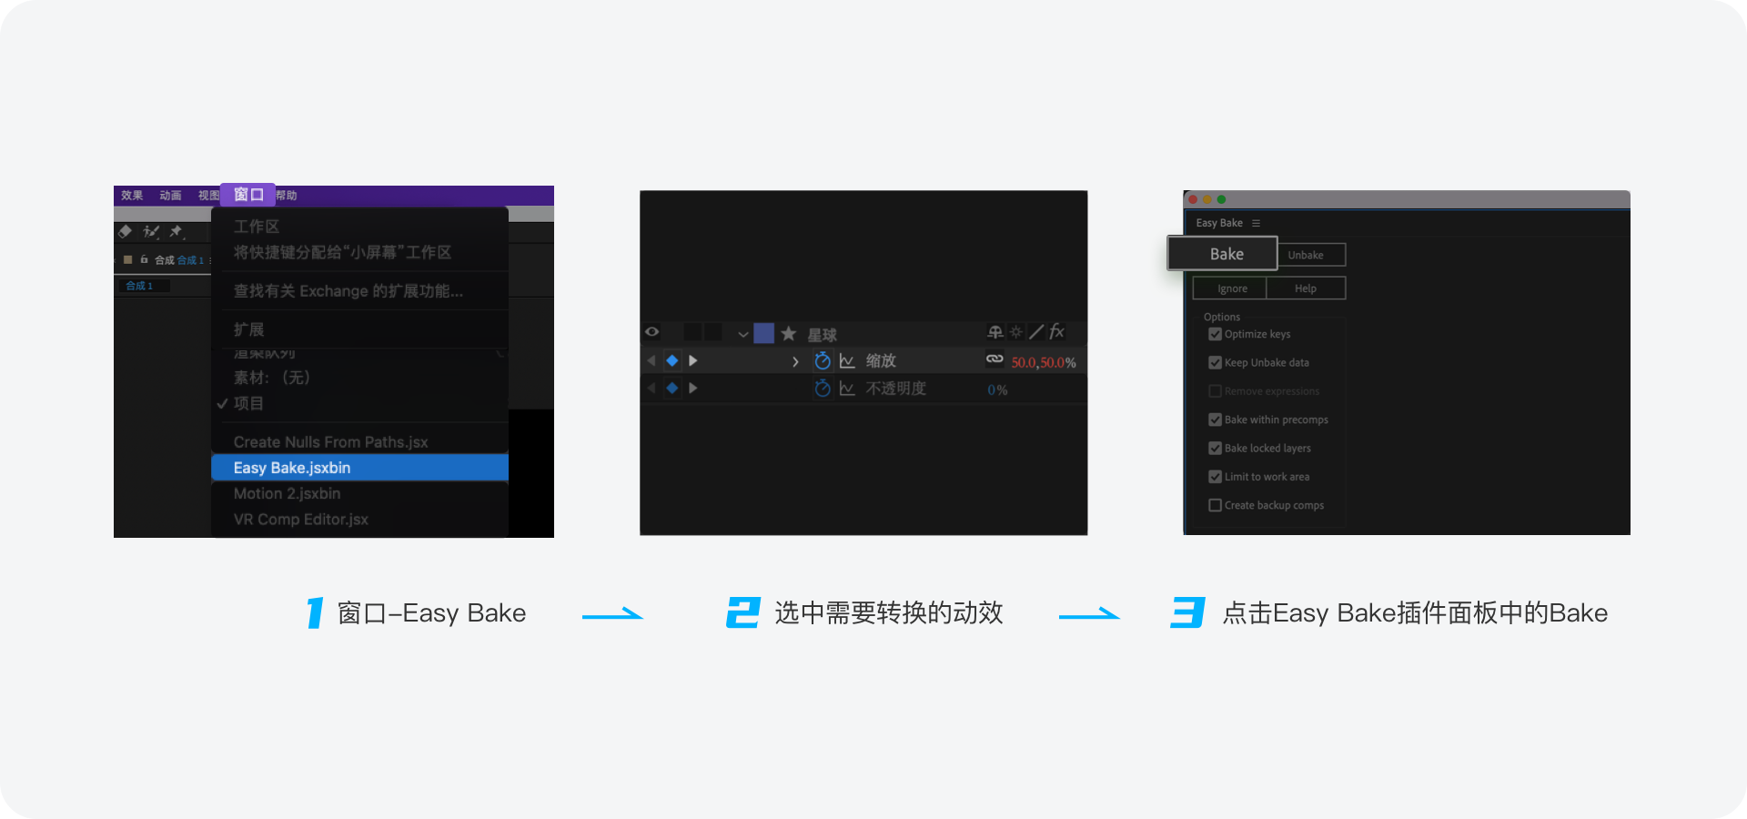The width and height of the screenshot is (1747, 819).
Task: Open the 扩展 submenu entry
Action: 359,329
